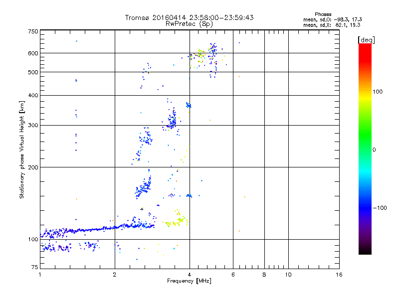Click the y-axis tick label '750'

[x=33, y=31]
